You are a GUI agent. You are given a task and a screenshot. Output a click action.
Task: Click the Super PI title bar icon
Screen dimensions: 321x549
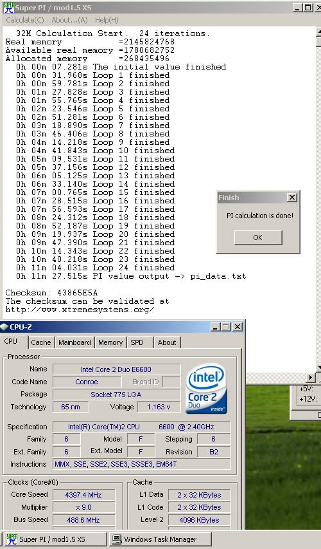[x=8, y=7]
